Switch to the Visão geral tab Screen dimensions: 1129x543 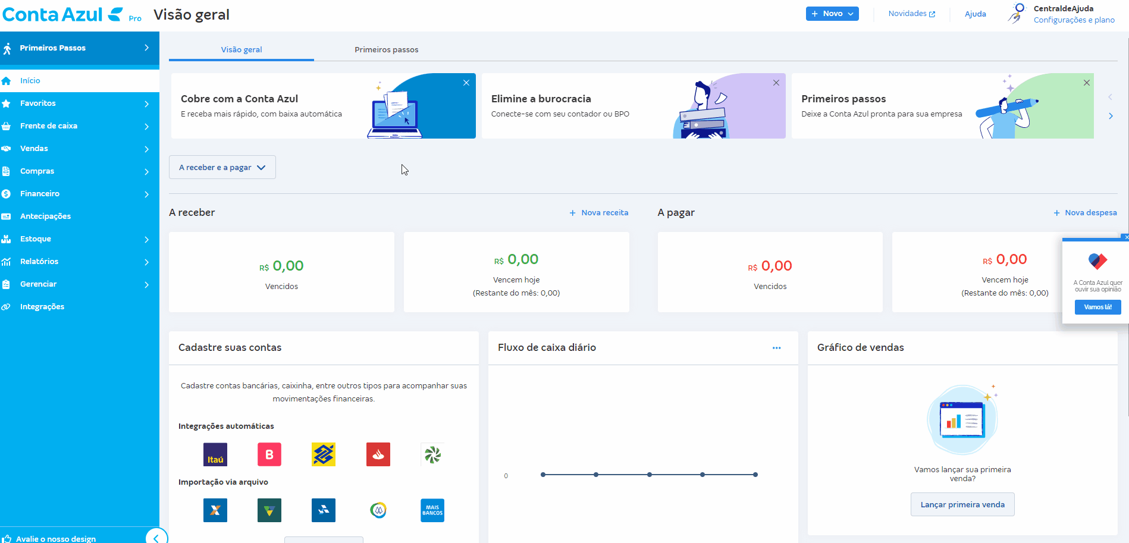pyautogui.click(x=242, y=50)
